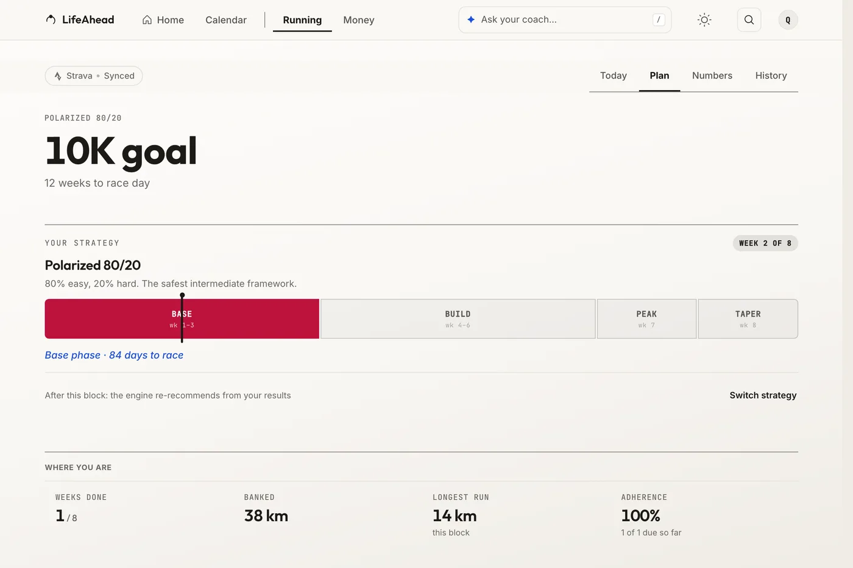Click the WHERE YOU ARE section heading
This screenshot has width=853, height=568.
78,468
